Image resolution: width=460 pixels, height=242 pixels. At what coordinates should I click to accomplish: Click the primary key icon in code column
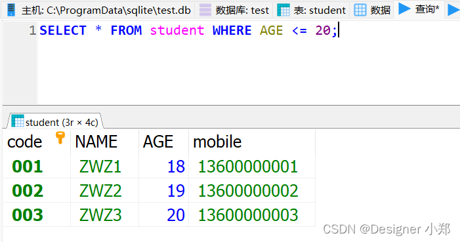60,138
